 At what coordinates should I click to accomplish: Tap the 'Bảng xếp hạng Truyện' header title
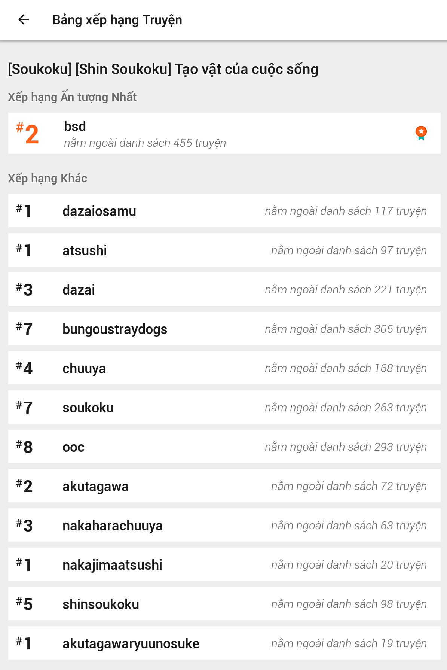point(117,20)
